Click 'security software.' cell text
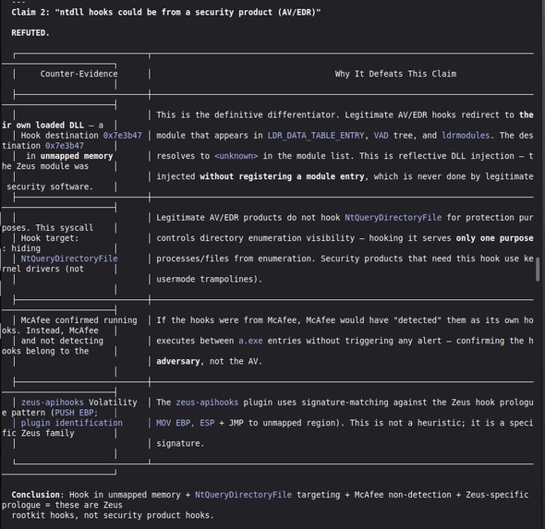The width and height of the screenshot is (545, 529). coord(50,186)
